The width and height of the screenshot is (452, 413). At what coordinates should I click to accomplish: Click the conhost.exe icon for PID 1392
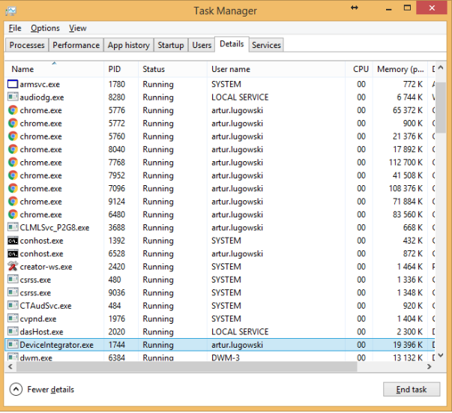tap(13, 241)
